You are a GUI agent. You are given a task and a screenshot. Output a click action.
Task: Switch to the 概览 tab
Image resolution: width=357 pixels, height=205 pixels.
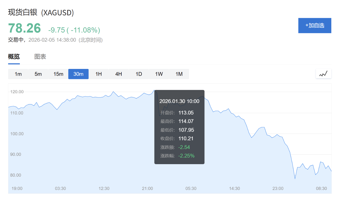tap(14, 57)
